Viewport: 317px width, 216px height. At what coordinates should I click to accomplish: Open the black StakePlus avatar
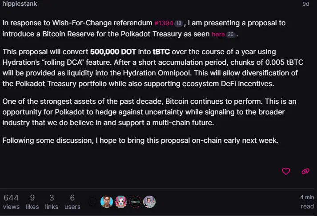pyautogui.click(x=135, y=202)
